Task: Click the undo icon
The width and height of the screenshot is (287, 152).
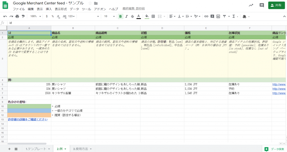Action: (5, 16)
